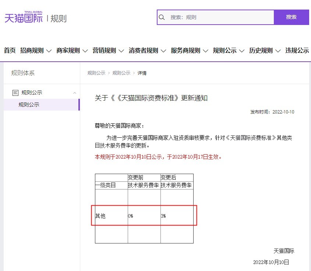Image resolution: width=311 pixels, height=271 pixels.
Task: Click the magnifier icon in search box
Action: (162, 17)
